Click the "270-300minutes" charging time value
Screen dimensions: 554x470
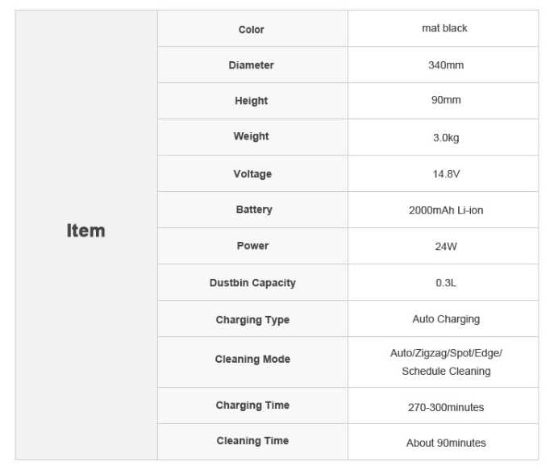446,407
